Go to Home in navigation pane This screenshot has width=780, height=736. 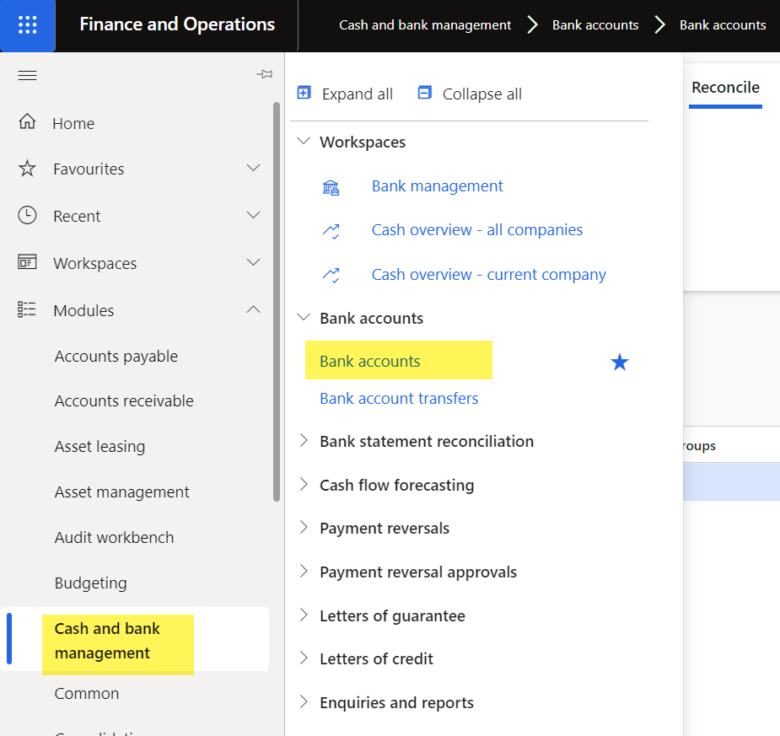73,123
